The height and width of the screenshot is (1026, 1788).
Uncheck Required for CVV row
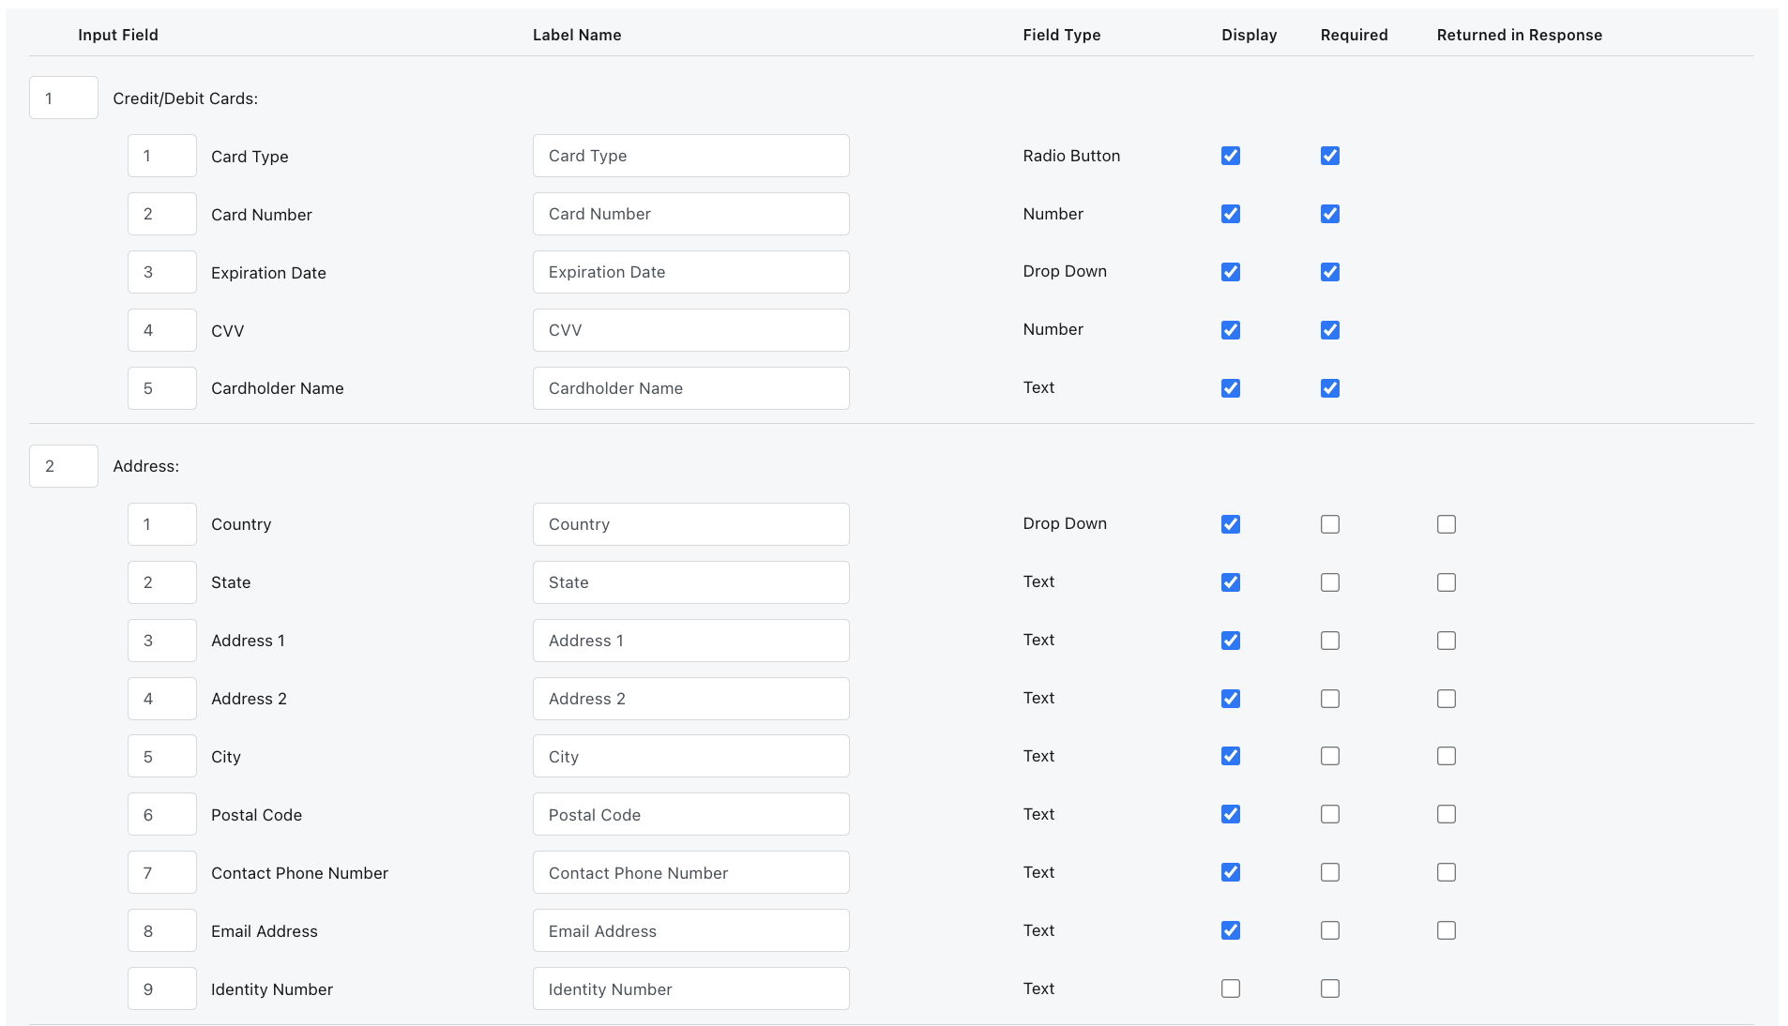click(1330, 330)
